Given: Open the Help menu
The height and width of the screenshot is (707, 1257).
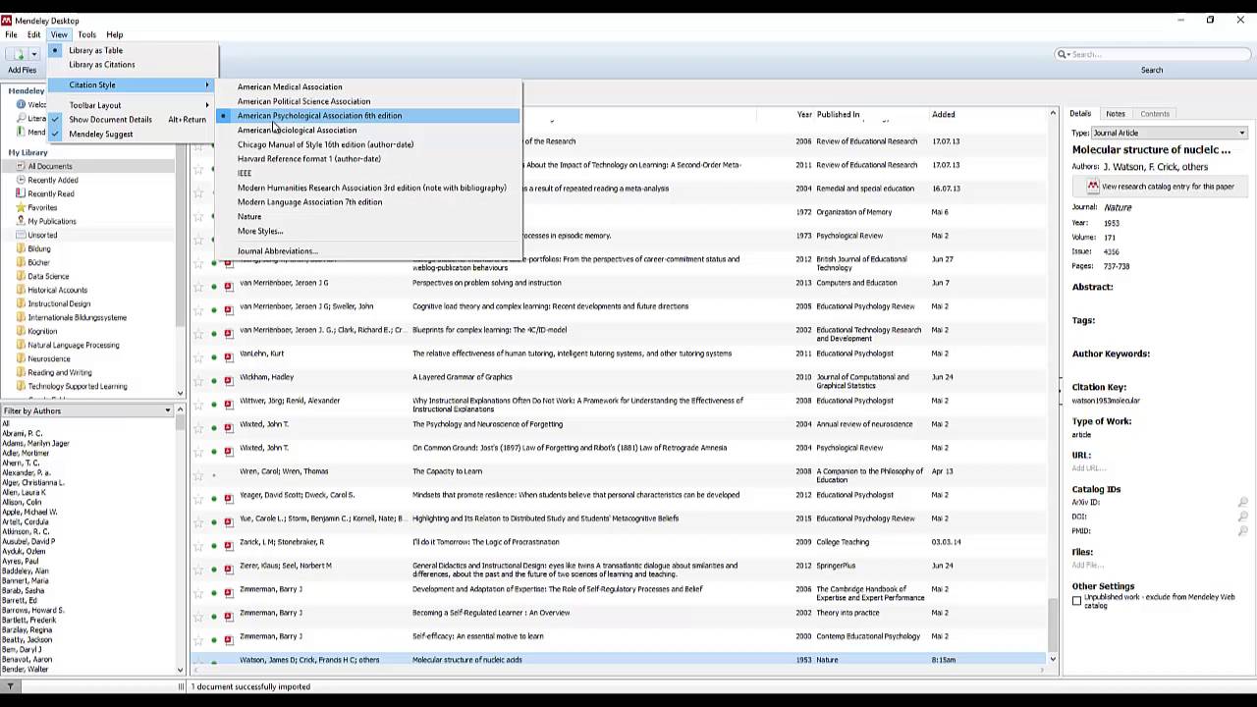Looking at the screenshot, I should (x=114, y=34).
